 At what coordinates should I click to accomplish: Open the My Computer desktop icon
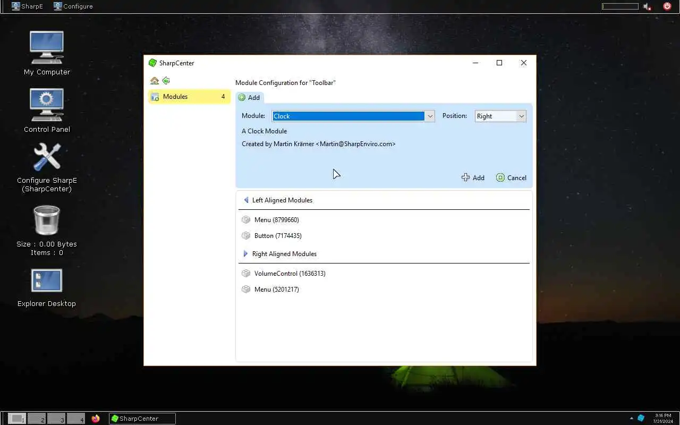(x=47, y=48)
